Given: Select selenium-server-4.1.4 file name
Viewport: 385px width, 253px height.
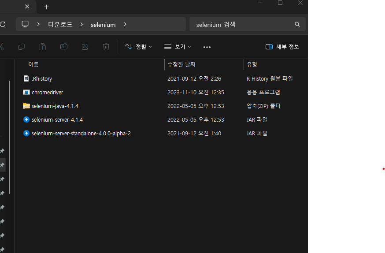Looking at the screenshot, I should tap(57, 119).
